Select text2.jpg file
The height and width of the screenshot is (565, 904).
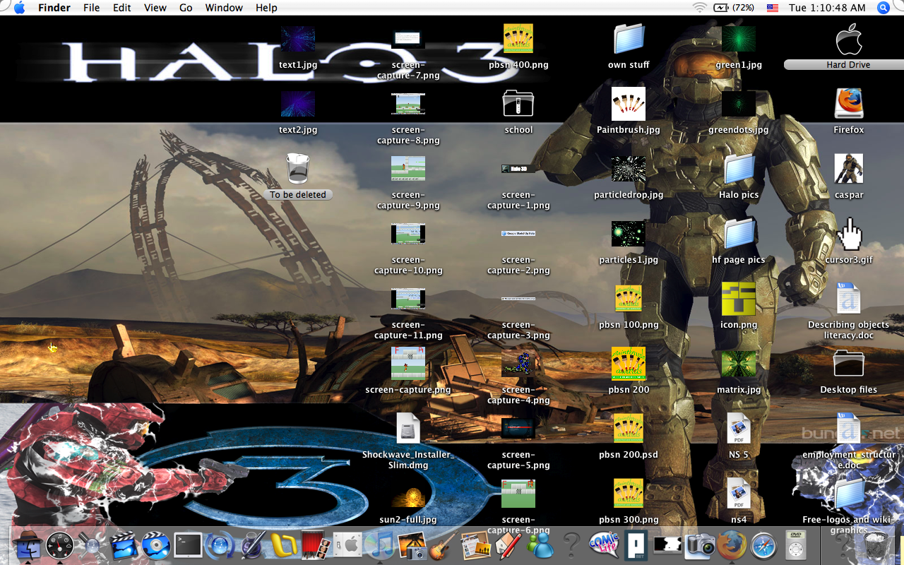pos(298,105)
